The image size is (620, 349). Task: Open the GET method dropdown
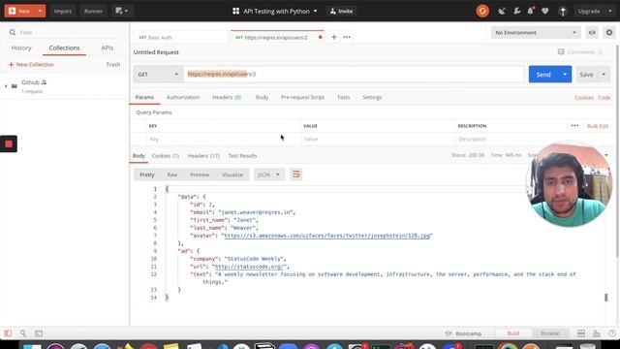click(158, 74)
